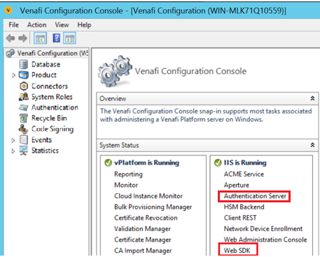Click the Aperture entry under IIS
Screen dimensions: 320x257
coord(237,185)
